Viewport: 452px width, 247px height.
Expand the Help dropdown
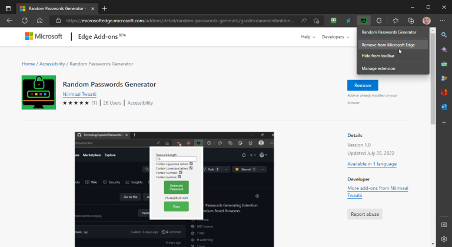(308, 37)
